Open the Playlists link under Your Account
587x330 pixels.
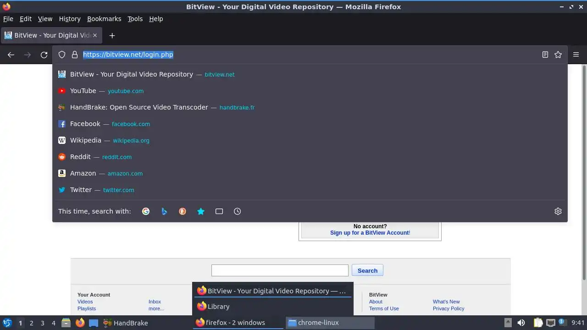point(87,308)
